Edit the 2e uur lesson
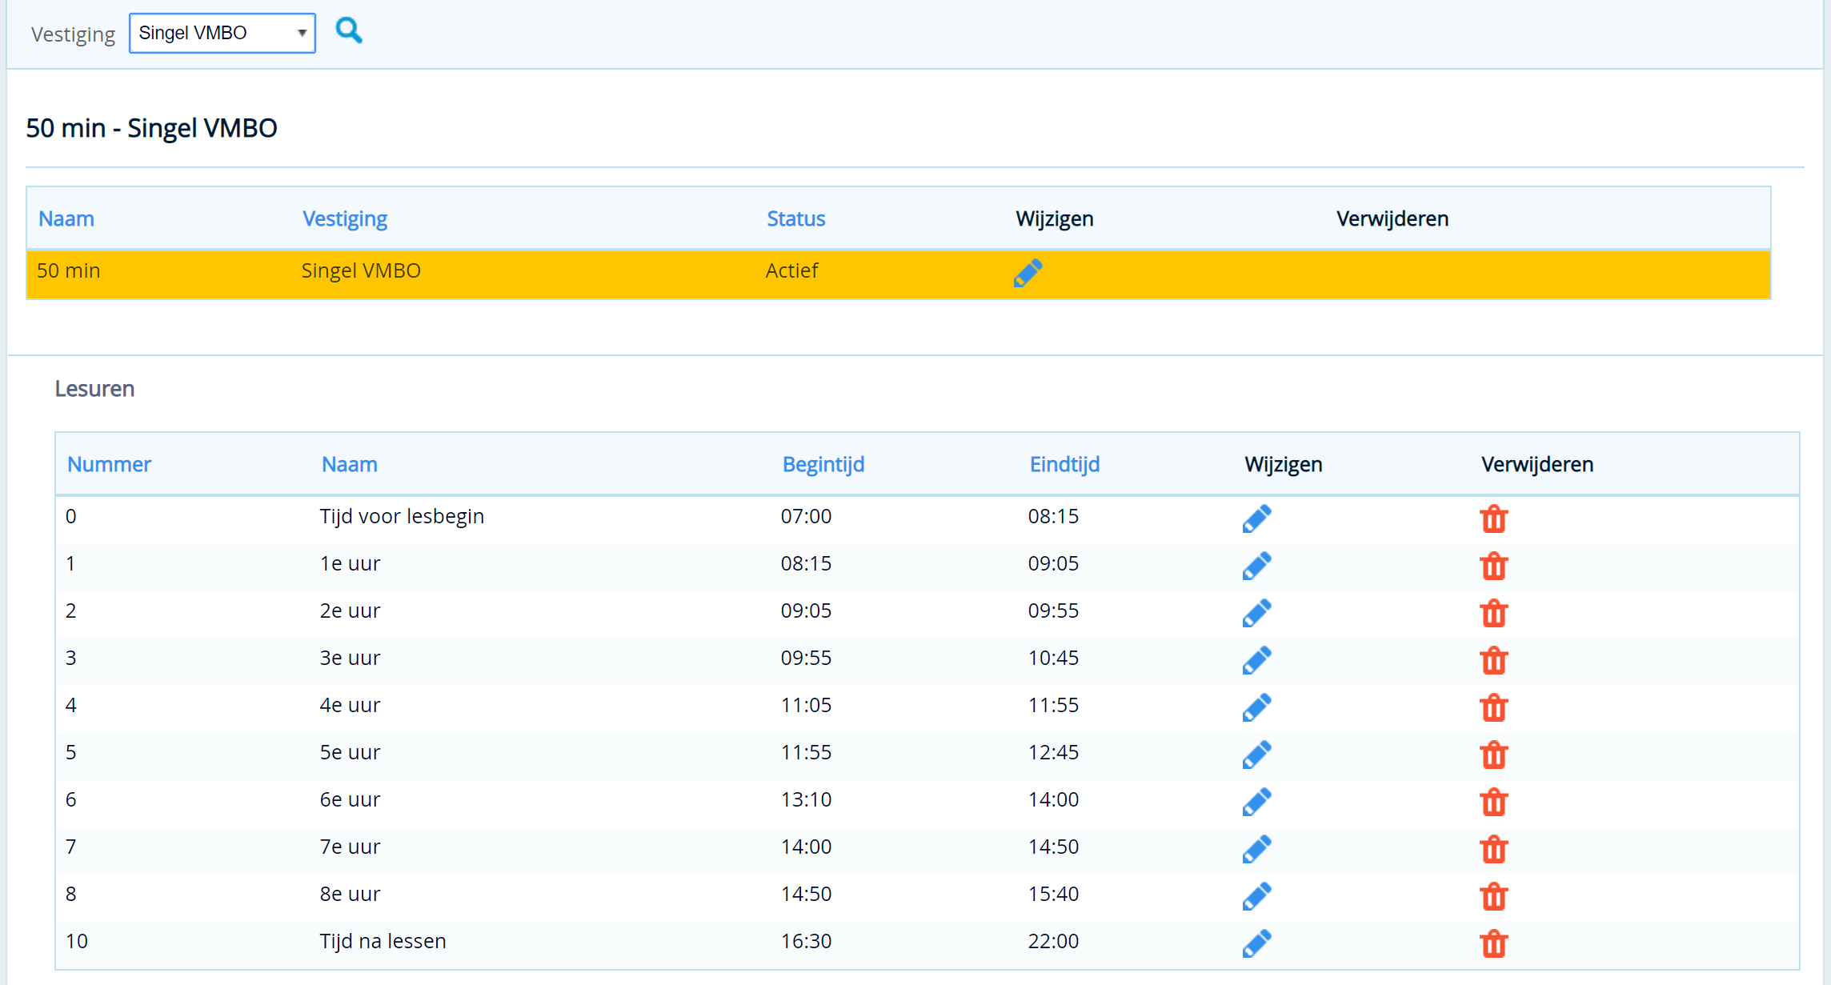 point(1256,613)
